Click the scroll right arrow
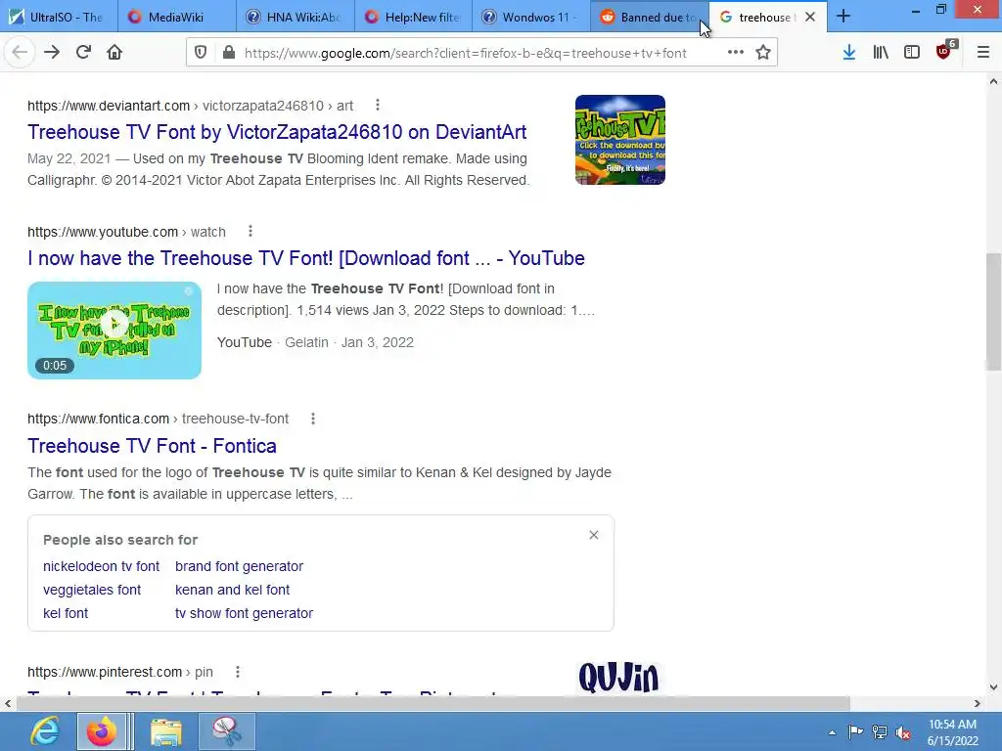This screenshot has height=751, width=1002. (977, 703)
